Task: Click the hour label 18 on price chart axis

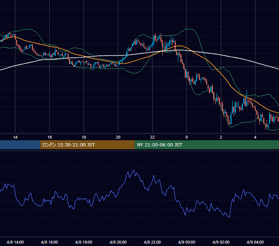Action: [x=84, y=137]
